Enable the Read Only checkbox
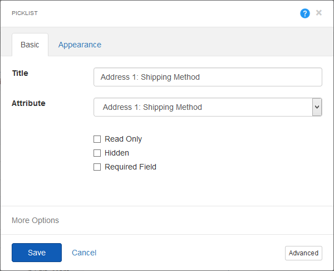Viewport: 334px width, 271px height. tap(97, 139)
